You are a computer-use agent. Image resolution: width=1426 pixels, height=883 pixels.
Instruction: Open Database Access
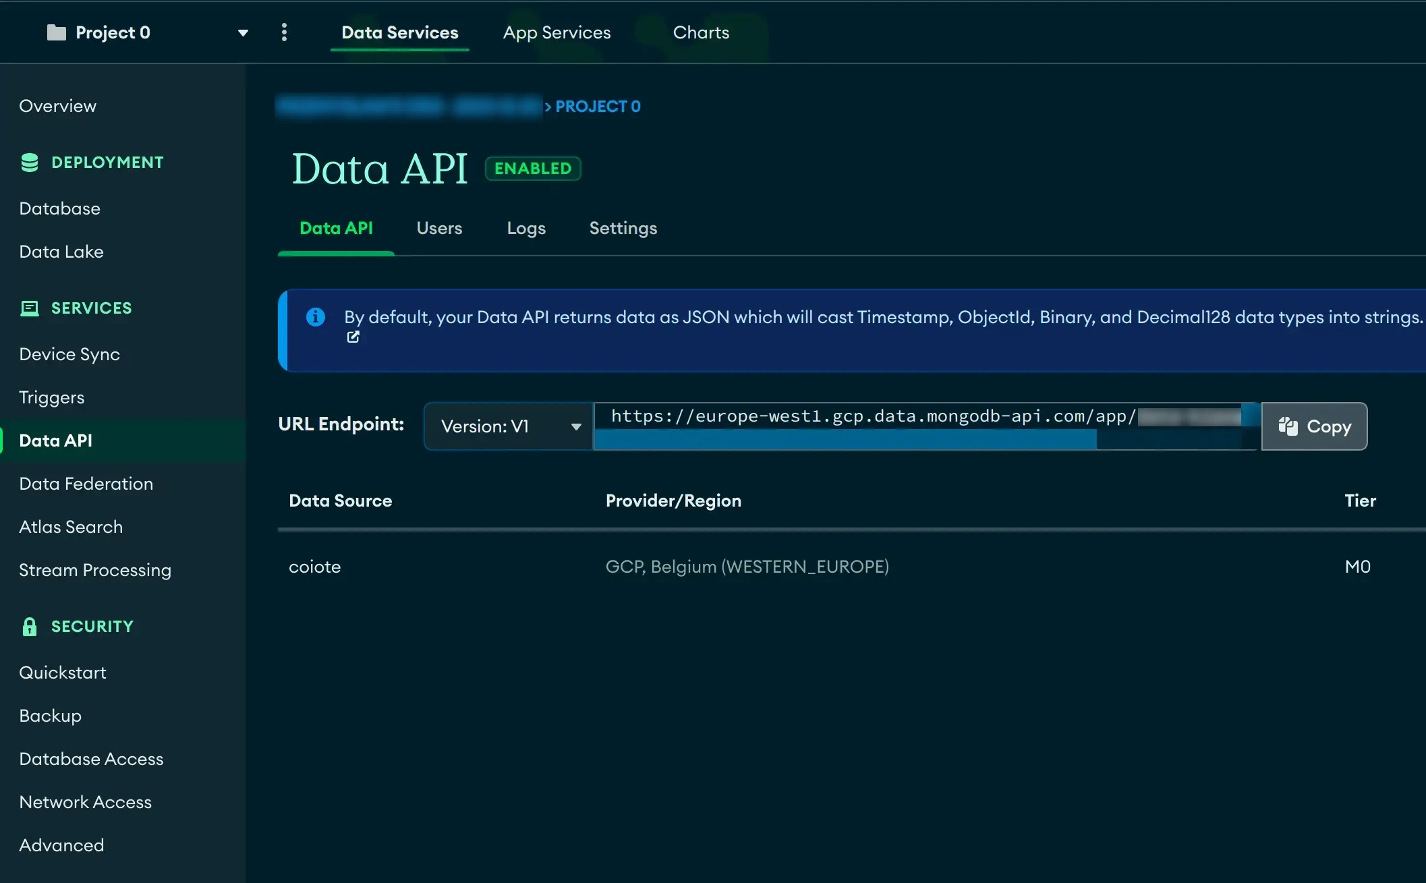92,759
